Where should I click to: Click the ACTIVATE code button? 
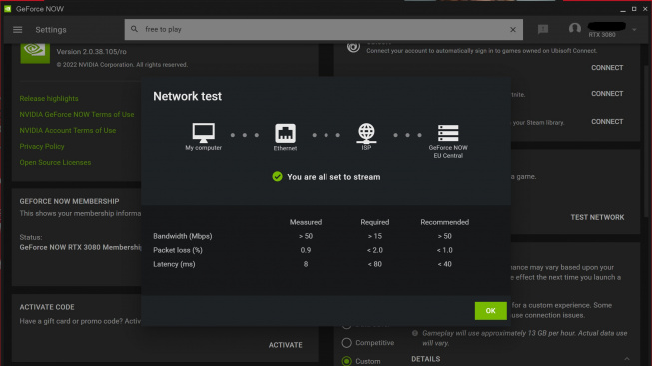tap(285, 345)
